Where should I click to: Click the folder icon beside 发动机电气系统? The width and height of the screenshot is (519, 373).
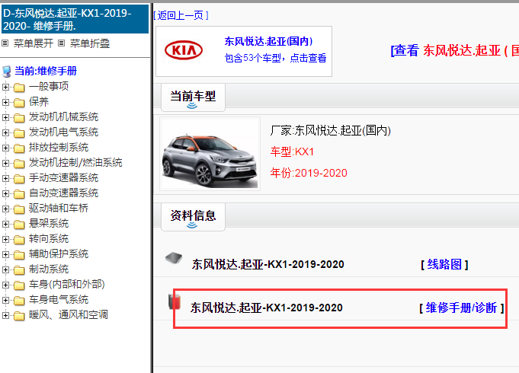19,133
